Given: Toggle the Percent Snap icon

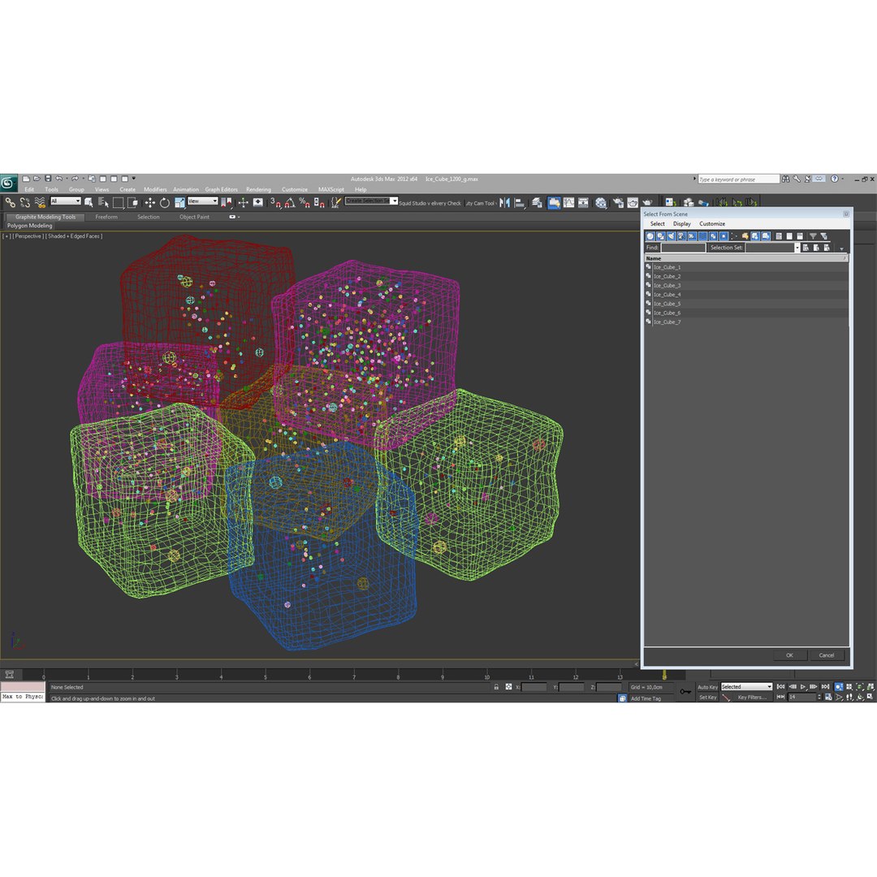Looking at the screenshot, I should (x=305, y=202).
